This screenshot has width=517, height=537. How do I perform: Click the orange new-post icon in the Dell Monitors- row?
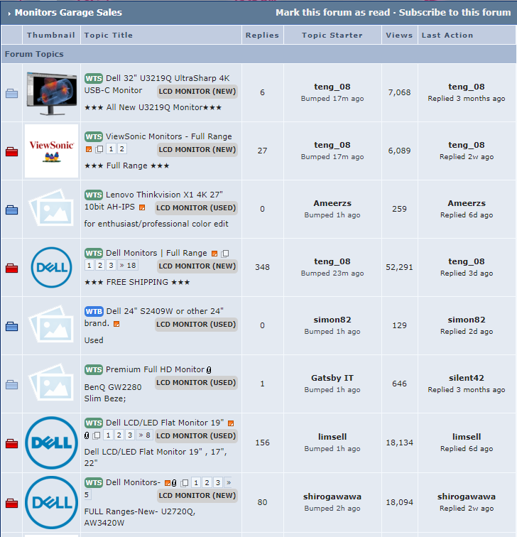pyautogui.click(x=168, y=483)
